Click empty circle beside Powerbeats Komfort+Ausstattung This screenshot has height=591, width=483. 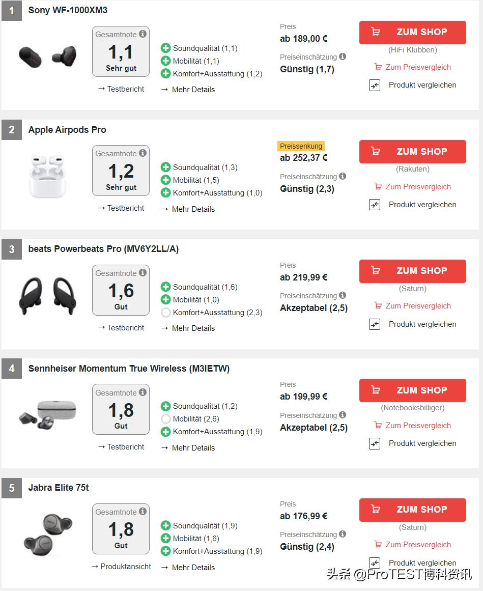pos(165,313)
